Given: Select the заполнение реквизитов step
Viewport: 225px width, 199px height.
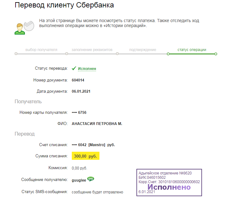Looking at the screenshot, I should click(x=92, y=50).
